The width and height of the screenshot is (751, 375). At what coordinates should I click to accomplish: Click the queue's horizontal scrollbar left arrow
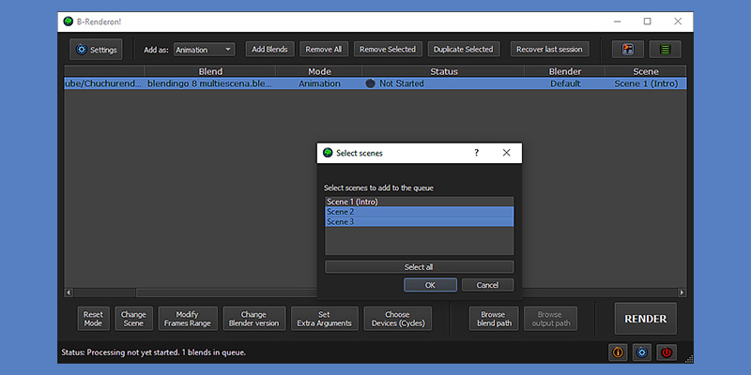coord(68,292)
